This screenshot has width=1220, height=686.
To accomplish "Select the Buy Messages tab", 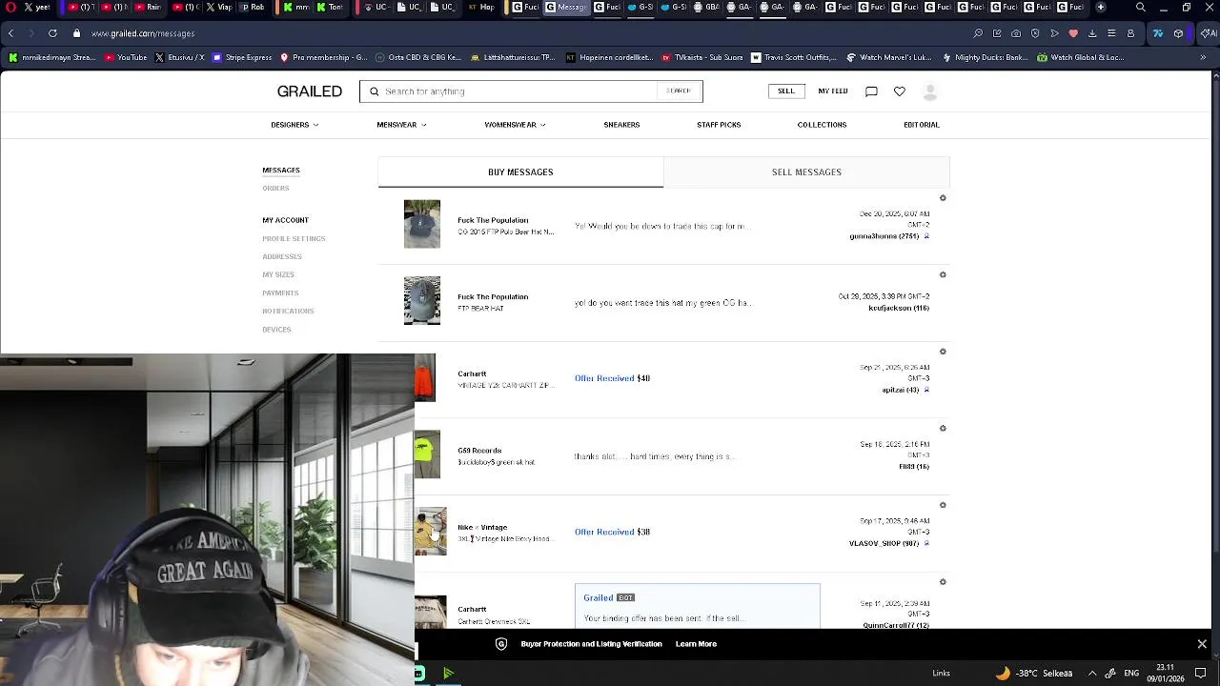I will click(520, 172).
